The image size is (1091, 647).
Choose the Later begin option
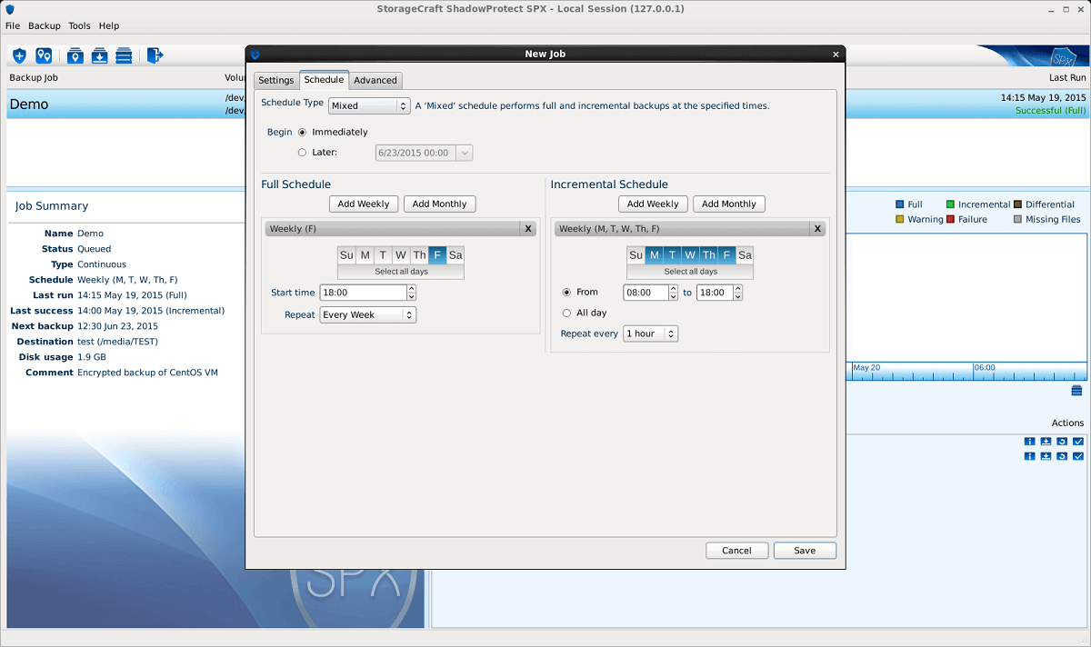[x=303, y=153]
